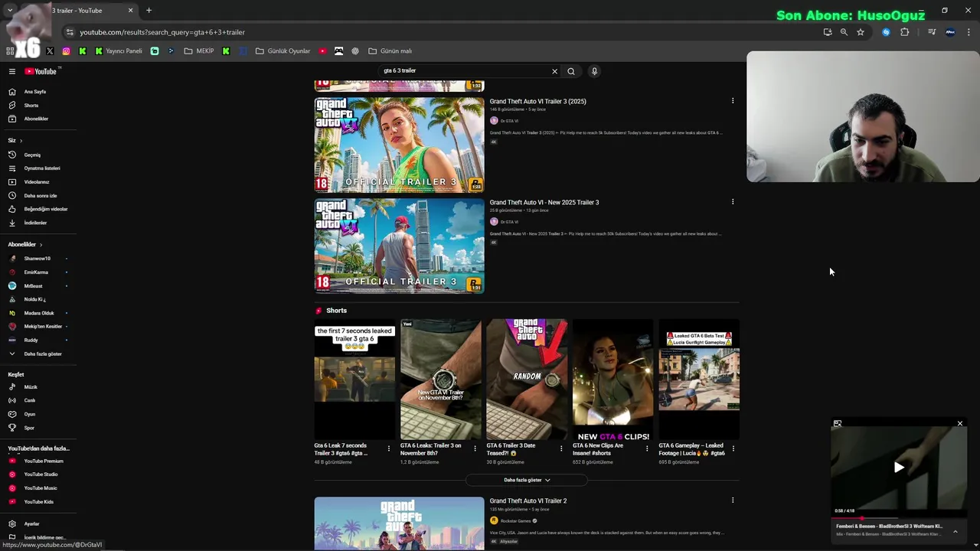Open Chrome's three-dot menu
The height and width of the screenshot is (551, 980).
pyautogui.click(x=969, y=32)
